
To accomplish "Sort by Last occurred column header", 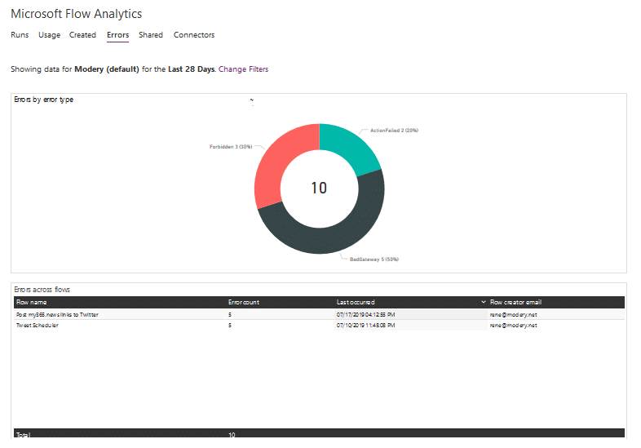I will [x=356, y=303].
